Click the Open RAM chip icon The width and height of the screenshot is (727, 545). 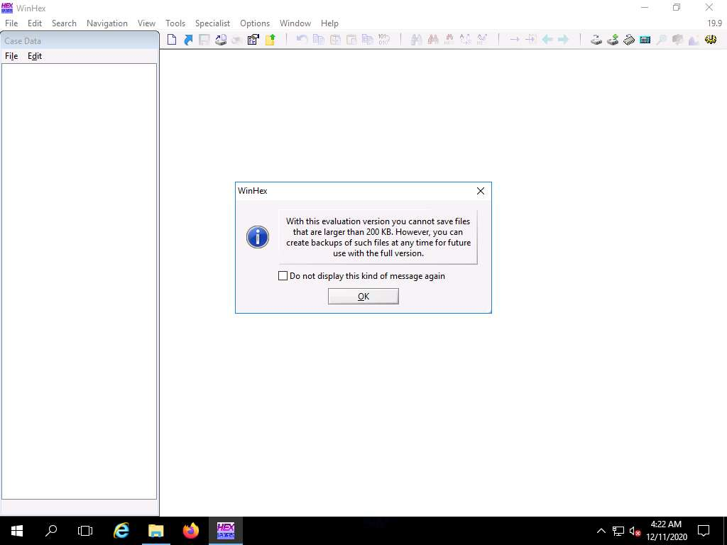click(x=629, y=40)
